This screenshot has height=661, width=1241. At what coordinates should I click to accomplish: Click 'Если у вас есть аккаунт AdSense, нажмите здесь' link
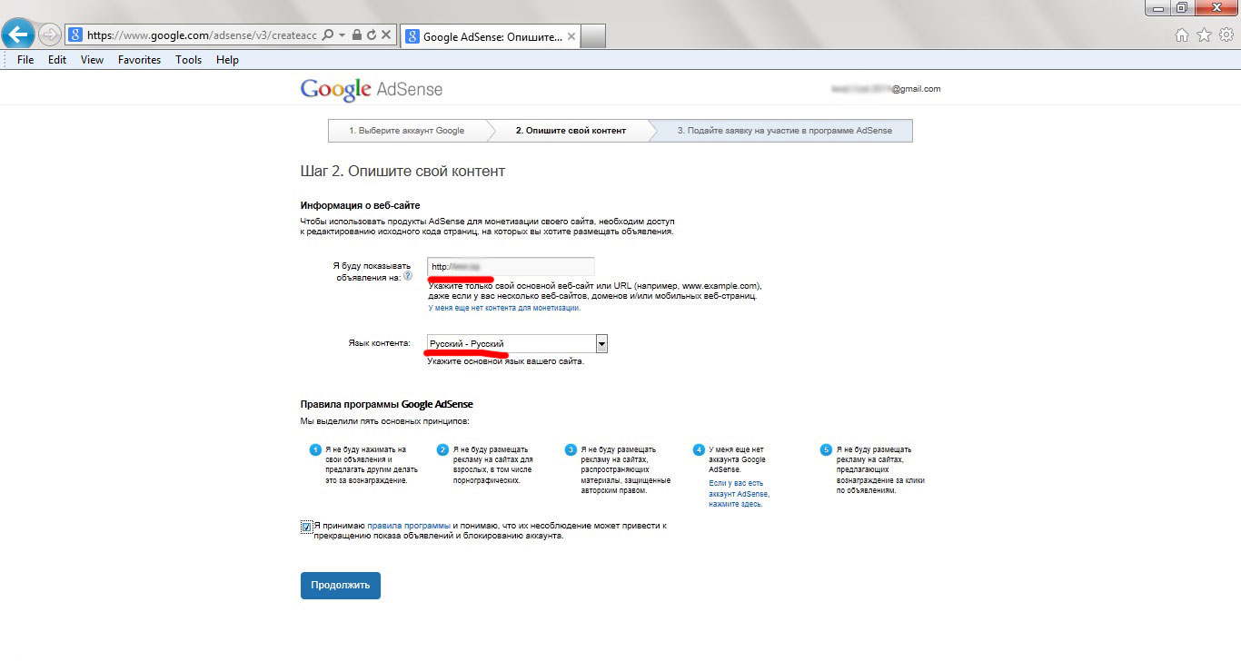pos(739,493)
